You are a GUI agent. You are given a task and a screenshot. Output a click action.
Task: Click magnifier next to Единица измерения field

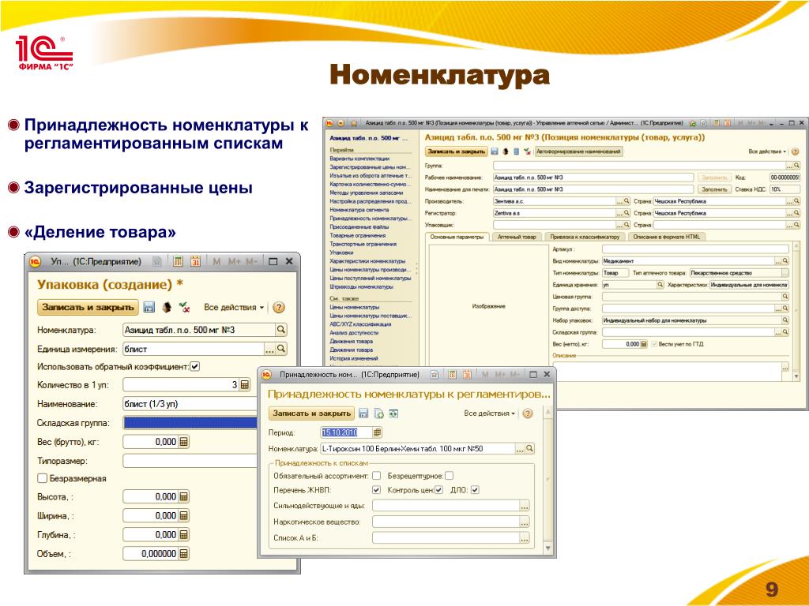281,349
